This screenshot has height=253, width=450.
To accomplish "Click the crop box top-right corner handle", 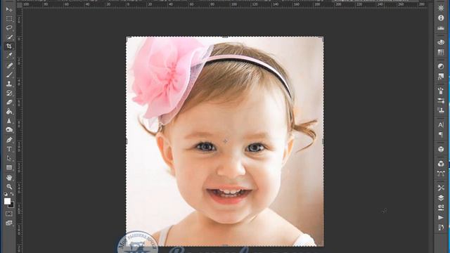I will pos(322,38).
